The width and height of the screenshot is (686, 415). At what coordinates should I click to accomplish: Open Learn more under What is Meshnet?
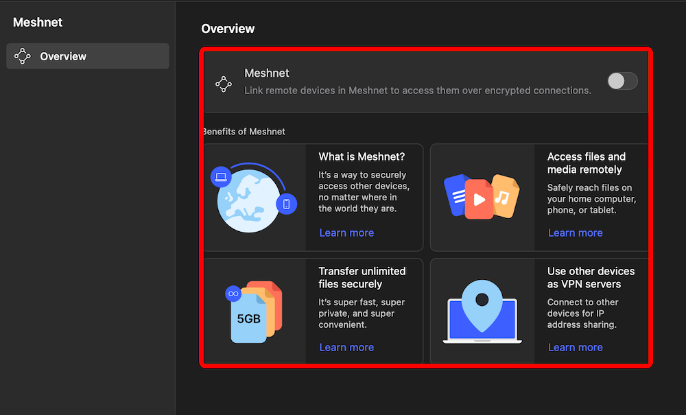[x=346, y=233]
